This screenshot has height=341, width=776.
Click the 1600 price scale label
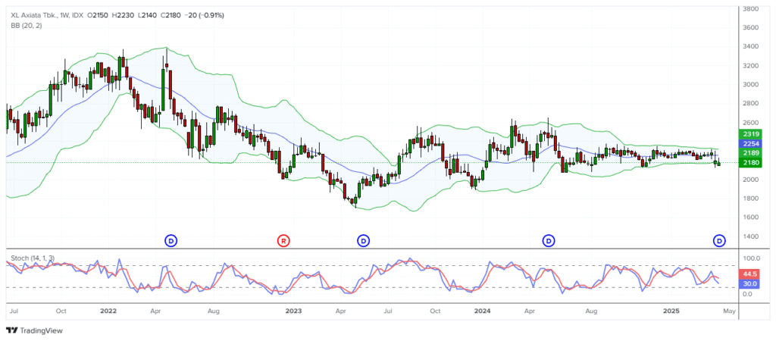pos(751,217)
